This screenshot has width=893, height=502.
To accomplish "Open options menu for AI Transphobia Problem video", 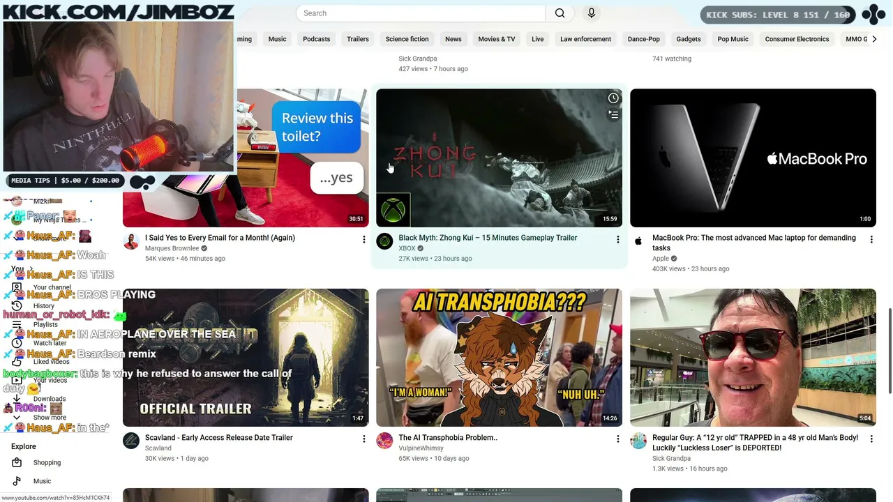I will tap(617, 439).
